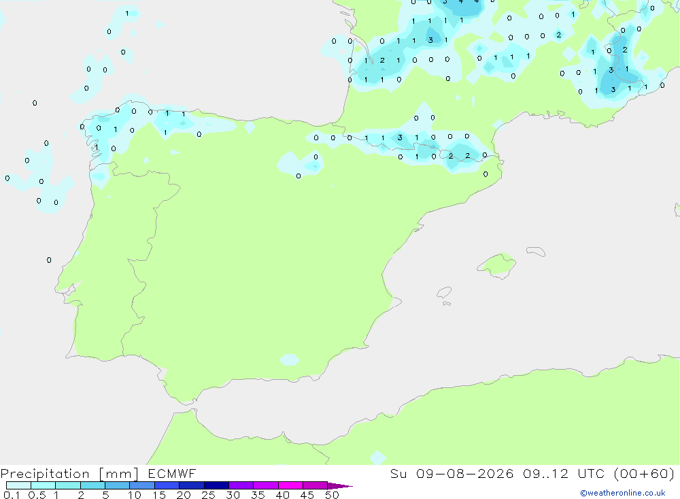This screenshot has height=499, width=680.
Task: Click the '0.5' legend scale label
Action: tap(37, 495)
